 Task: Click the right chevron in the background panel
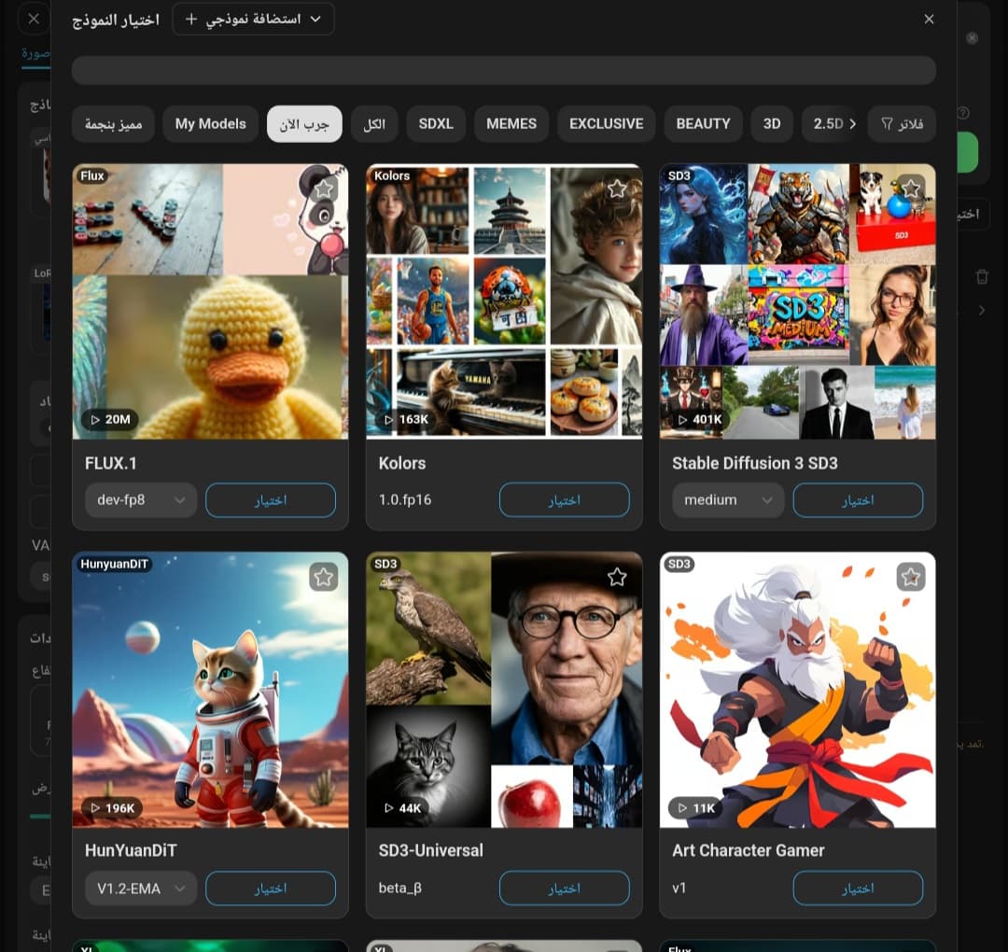(x=982, y=311)
